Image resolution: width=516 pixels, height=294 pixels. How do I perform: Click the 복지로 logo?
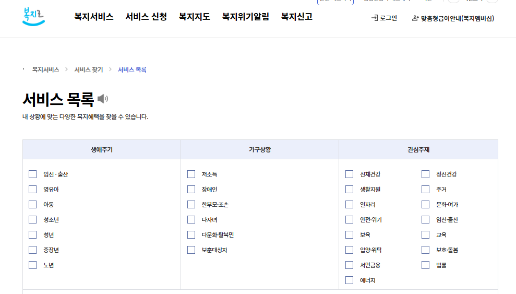point(34,17)
